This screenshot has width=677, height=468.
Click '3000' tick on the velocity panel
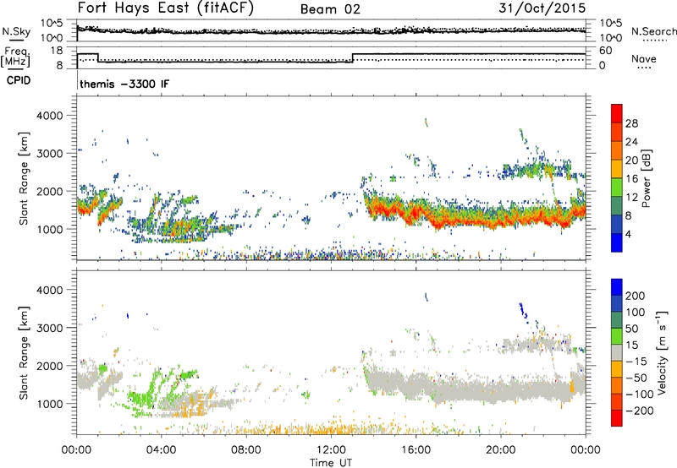click(x=50, y=328)
